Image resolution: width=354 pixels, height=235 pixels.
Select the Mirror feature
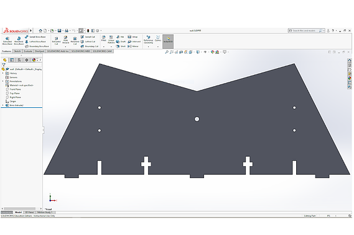133,47
